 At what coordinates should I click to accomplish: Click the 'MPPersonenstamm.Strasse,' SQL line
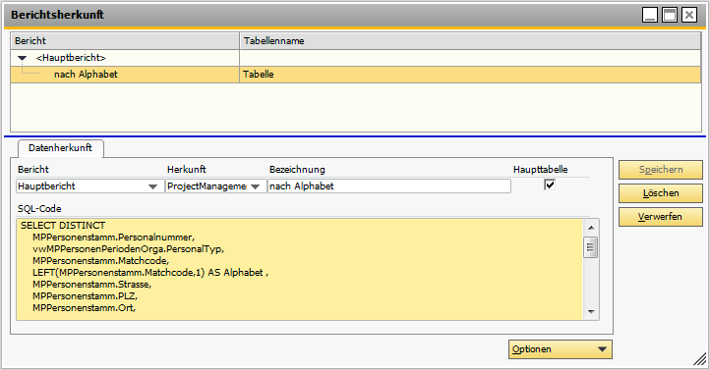click(91, 285)
